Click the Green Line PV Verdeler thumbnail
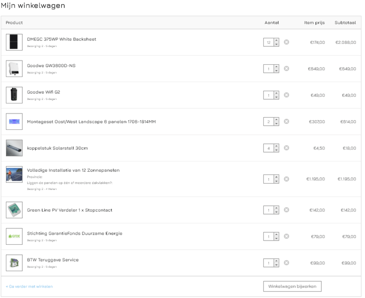This screenshot has width=365, height=298. [14, 210]
